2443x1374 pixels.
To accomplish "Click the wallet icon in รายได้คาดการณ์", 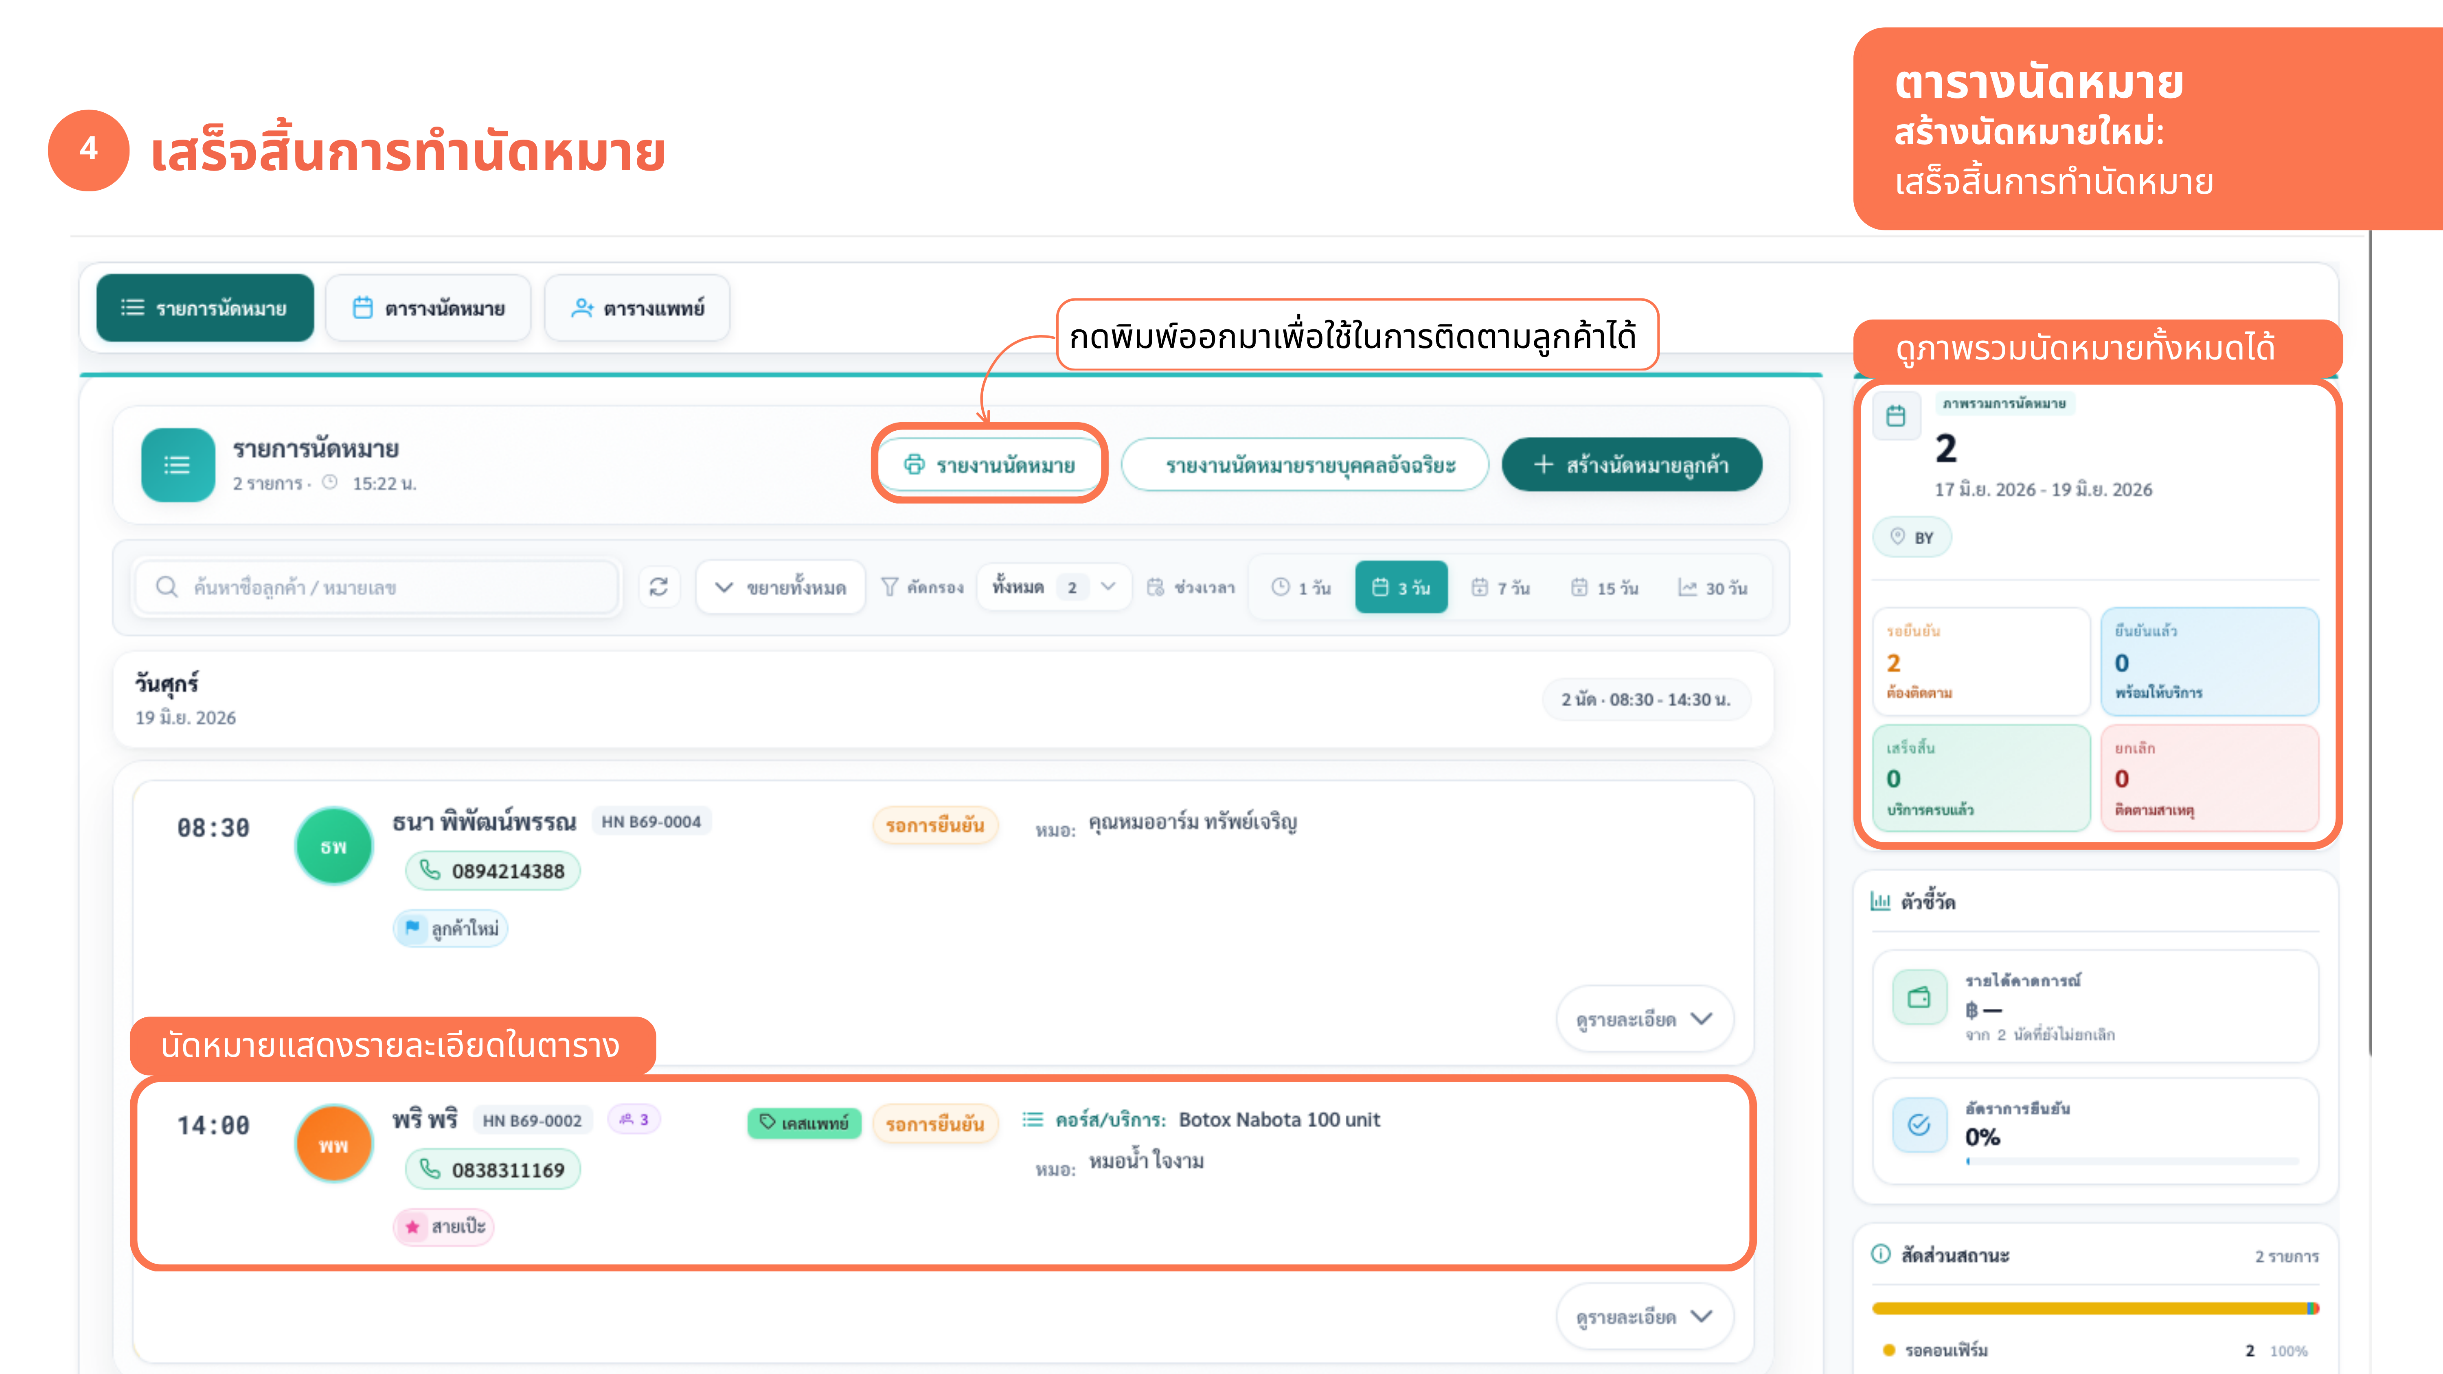I will pos(1919,997).
